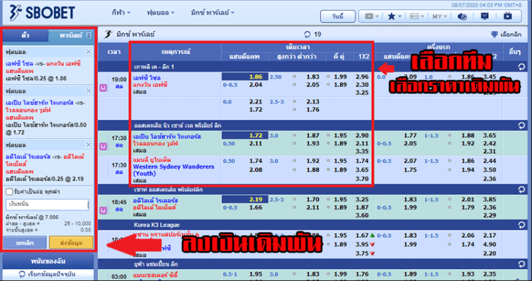Screen dimensions: 532x281
Task: Click the parlay count badge 3
Action: click(88, 36)
